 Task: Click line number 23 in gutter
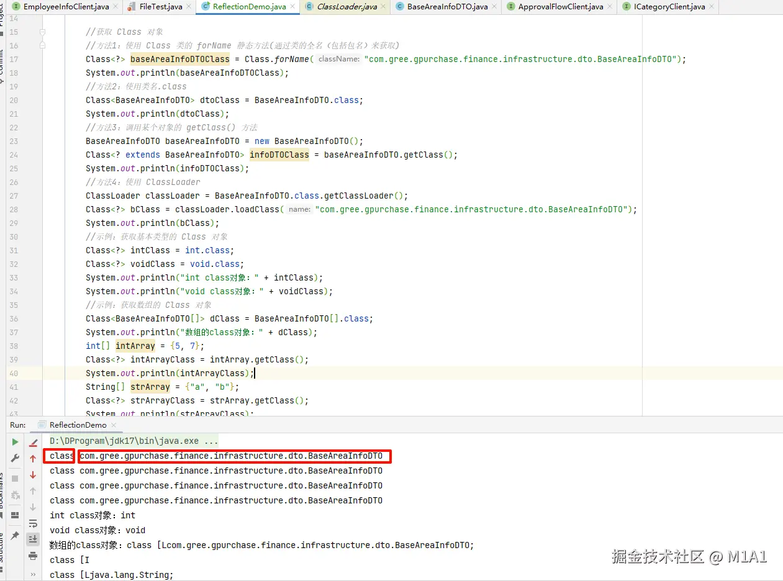pyautogui.click(x=14, y=142)
